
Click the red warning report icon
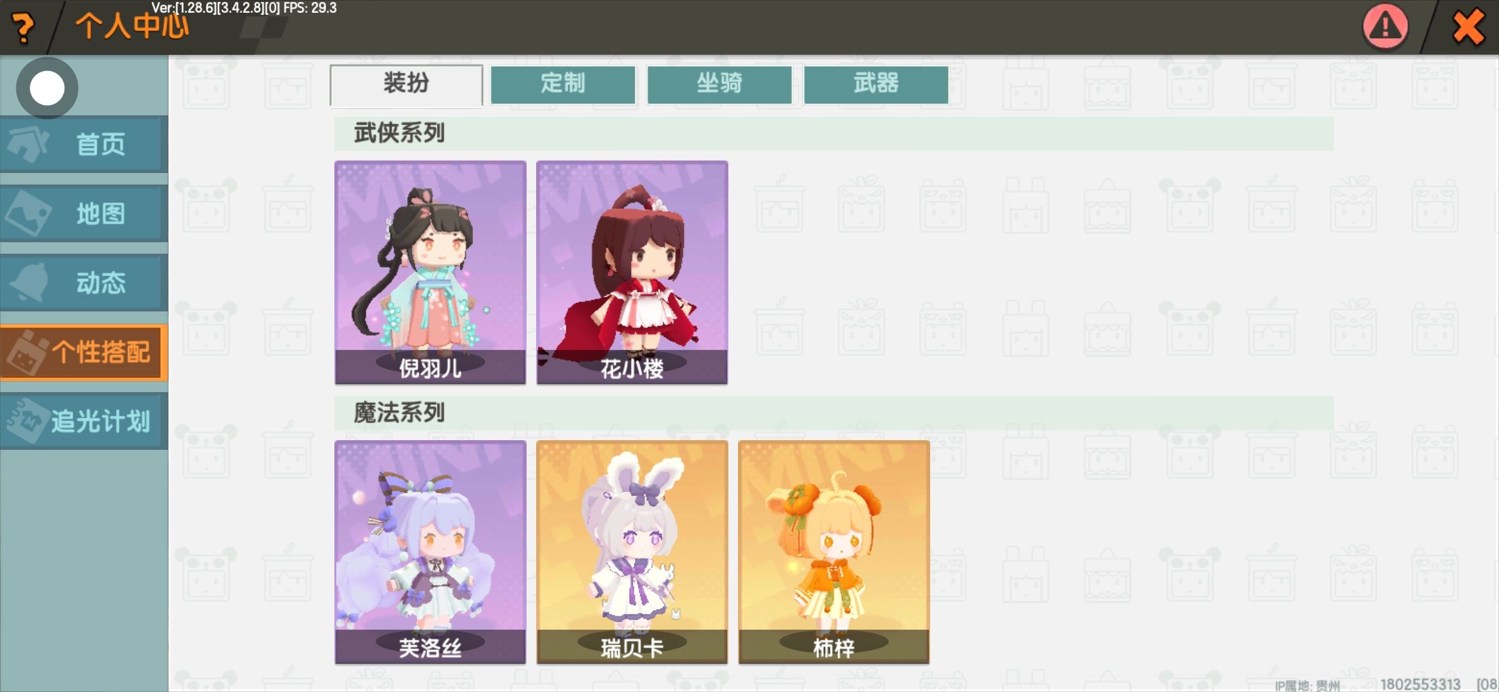coord(1385,27)
